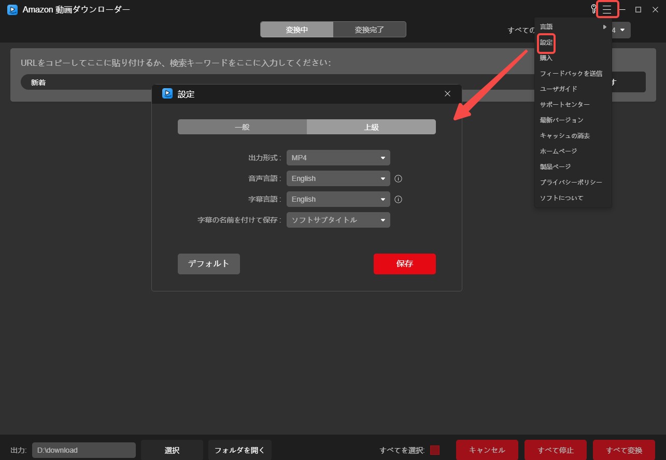Close the 設定 dialog
Viewport: 666px width, 460px height.
pyautogui.click(x=448, y=94)
